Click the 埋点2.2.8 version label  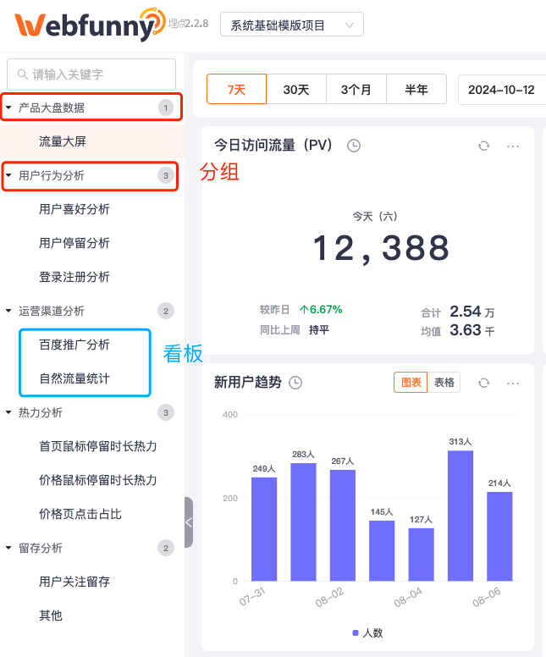point(188,24)
